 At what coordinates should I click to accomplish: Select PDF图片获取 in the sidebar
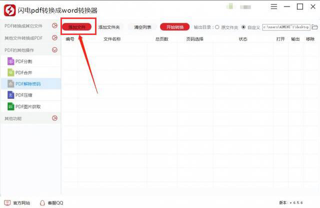pyautogui.click(x=31, y=106)
